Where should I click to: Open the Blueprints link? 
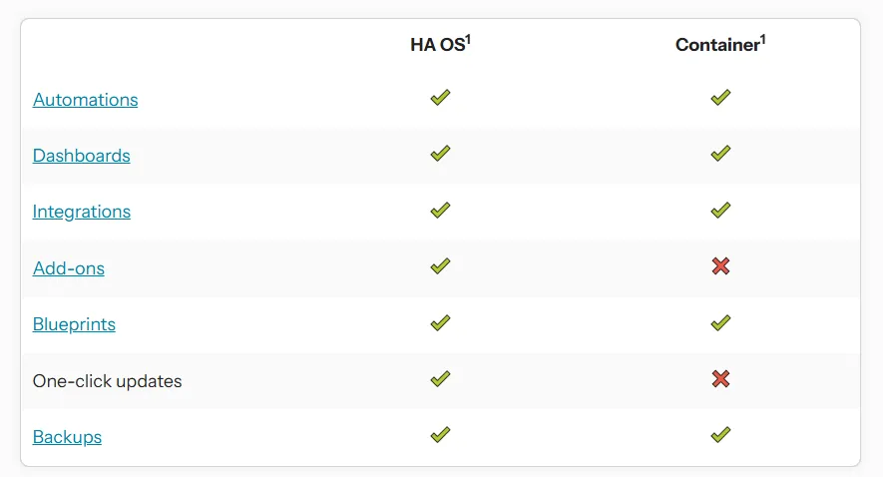(x=74, y=324)
